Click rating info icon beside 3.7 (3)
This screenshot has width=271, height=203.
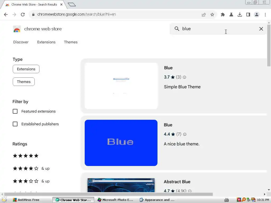coord(184,77)
